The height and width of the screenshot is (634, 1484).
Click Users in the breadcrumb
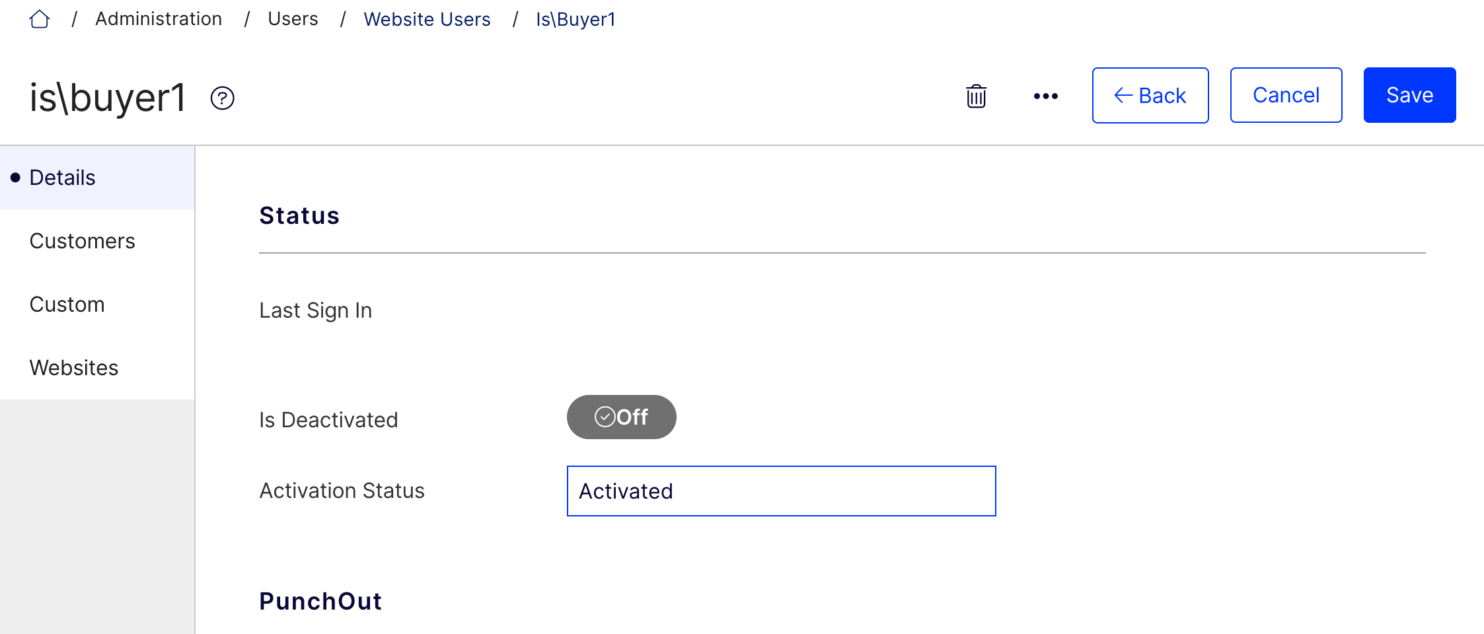(x=293, y=19)
